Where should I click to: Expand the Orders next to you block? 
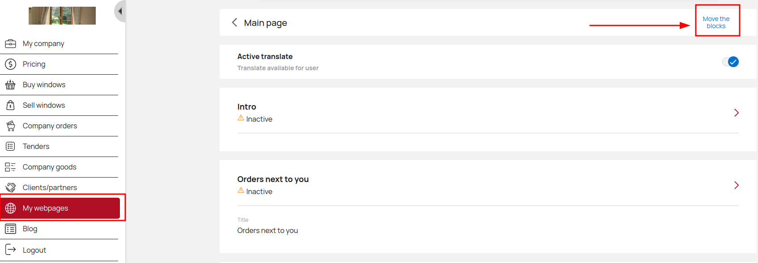[736, 185]
